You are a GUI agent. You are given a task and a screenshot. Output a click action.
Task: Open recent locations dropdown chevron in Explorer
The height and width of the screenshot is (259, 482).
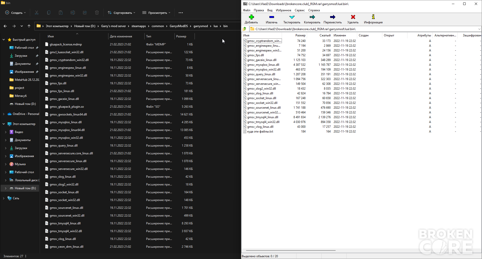point(22,26)
